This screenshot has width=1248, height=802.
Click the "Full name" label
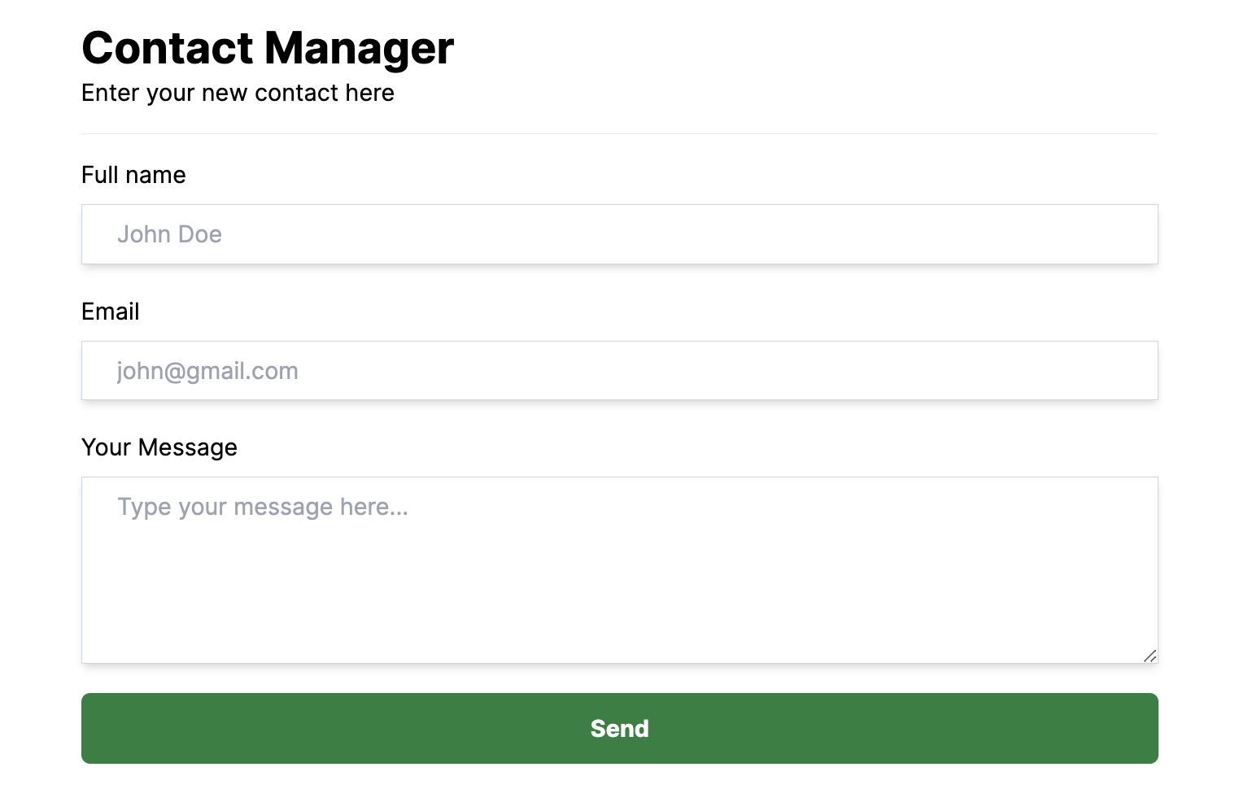[133, 175]
